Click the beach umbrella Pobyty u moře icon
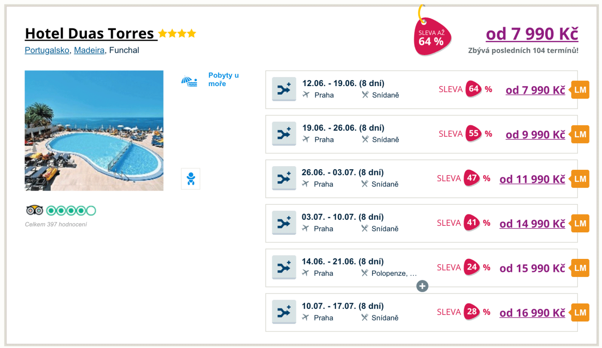This screenshot has height=348, width=602. [189, 81]
